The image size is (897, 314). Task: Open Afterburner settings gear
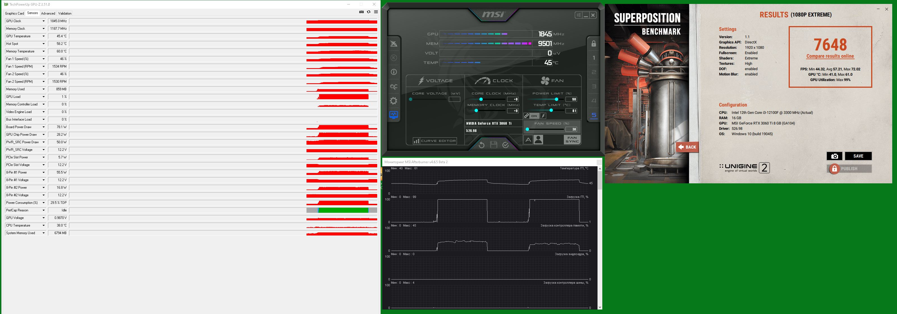pyautogui.click(x=394, y=101)
